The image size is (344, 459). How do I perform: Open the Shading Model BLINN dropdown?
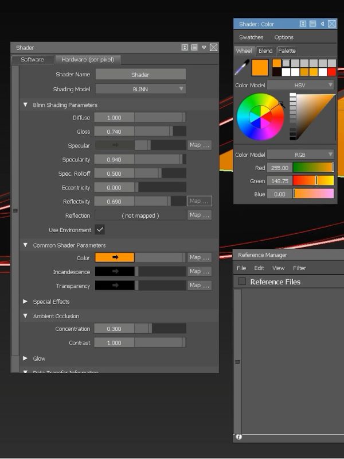(x=140, y=89)
